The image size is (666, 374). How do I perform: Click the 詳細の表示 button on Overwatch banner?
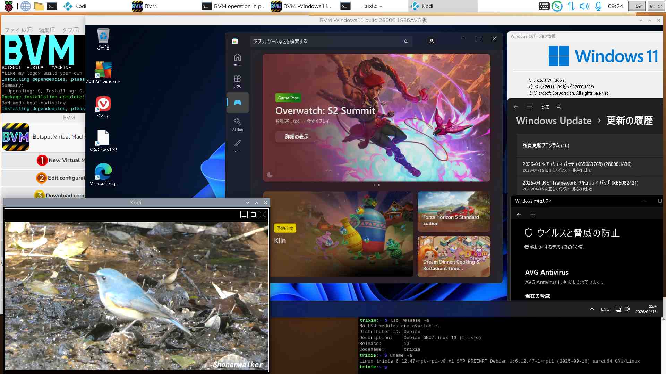coord(297,137)
